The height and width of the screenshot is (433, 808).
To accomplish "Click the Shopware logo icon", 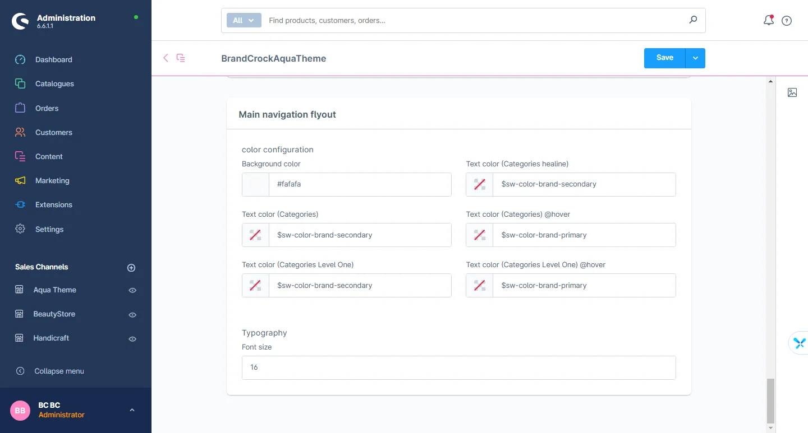I will pyautogui.click(x=20, y=21).
